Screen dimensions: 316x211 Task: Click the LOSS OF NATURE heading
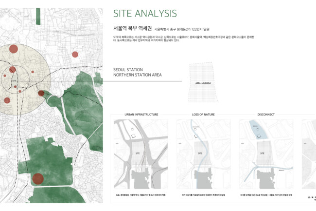pyautogui.click(x=204, y=115)
